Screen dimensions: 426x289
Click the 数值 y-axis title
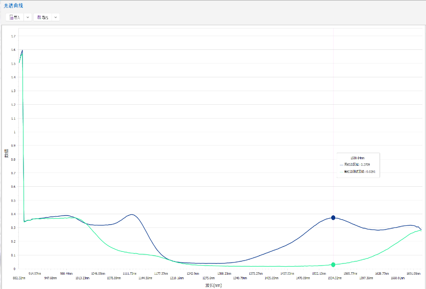point(7,153)
